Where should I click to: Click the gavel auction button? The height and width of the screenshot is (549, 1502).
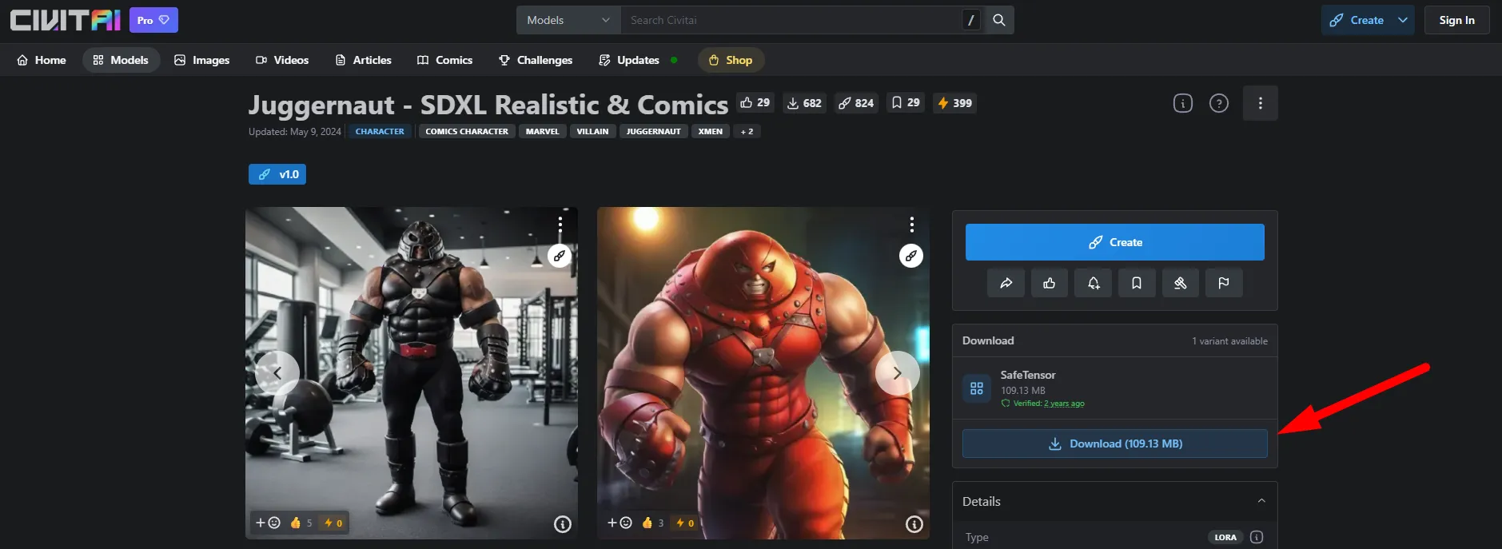pyautogui.click(x=1180, y=283)
